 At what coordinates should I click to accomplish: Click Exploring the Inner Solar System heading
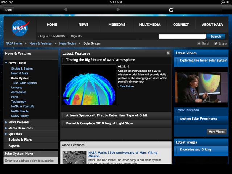click(x=203, y=61)
